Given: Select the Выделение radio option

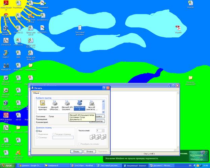Looking at the screenshot, I should (37, 134).
